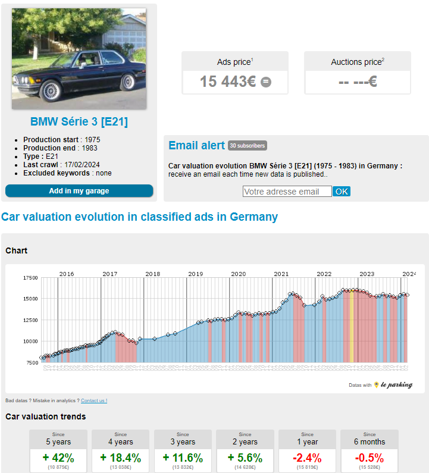Click the BMW E21 car photo thumbnail
Screen dimensions: 429x473
coord(79,58)
